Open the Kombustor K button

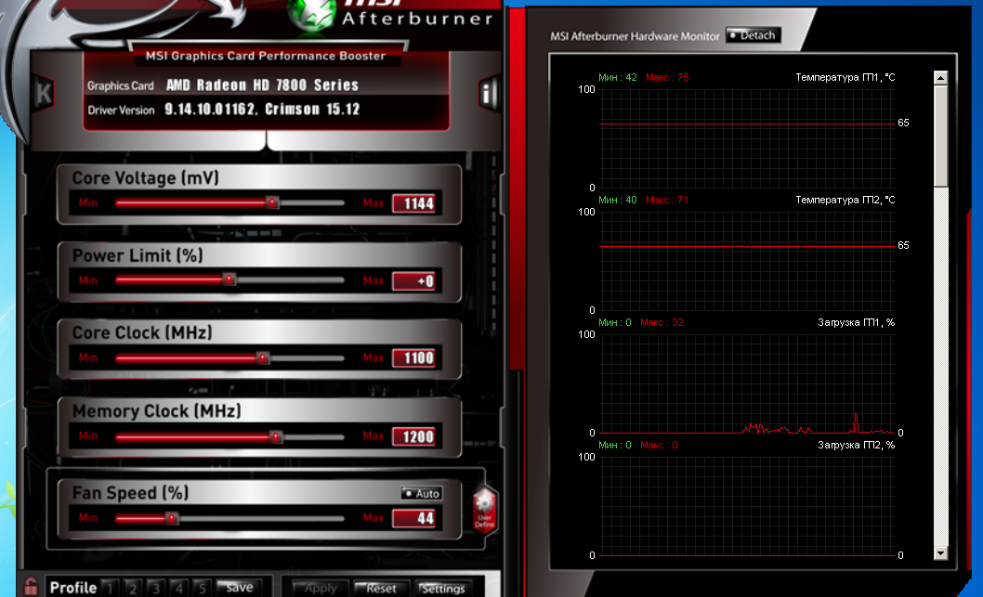(44, 94)
